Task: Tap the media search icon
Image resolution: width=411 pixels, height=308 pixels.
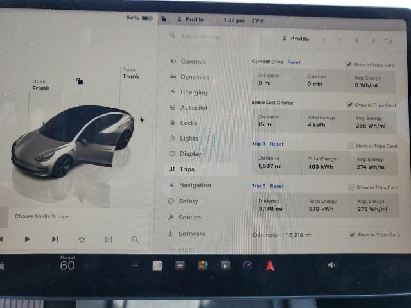Action: pyautogui.click(x=136, y=239)
